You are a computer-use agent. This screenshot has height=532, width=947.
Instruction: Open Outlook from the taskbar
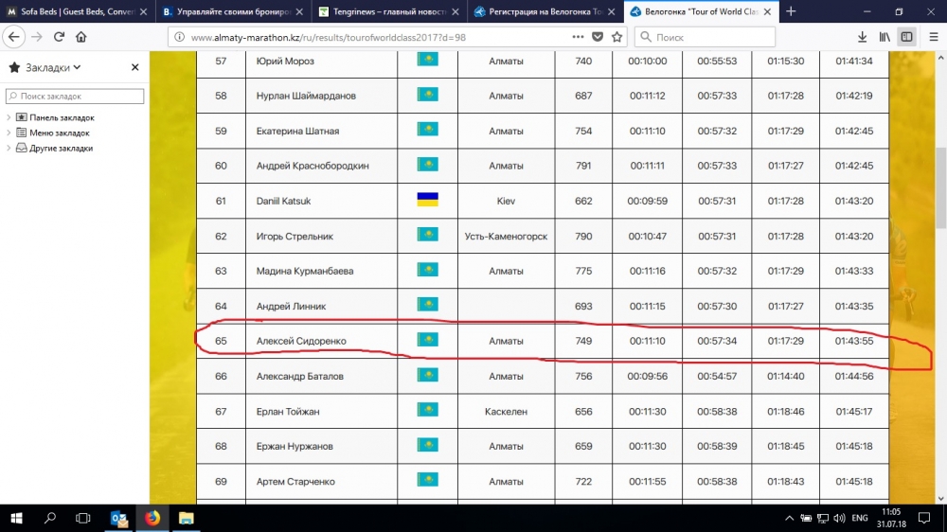coord(118,519)
